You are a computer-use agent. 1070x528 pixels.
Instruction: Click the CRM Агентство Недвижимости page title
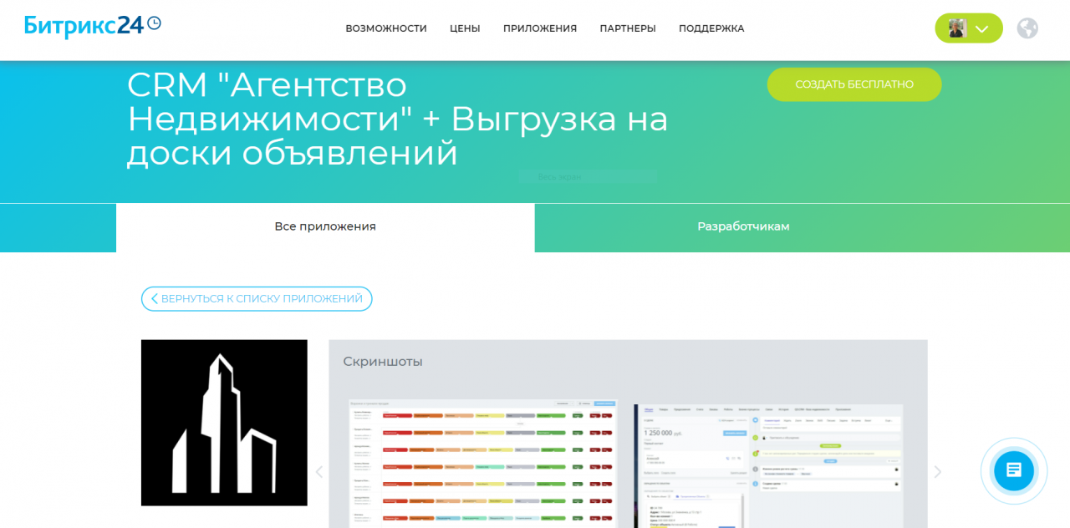[x=398, y=119]
